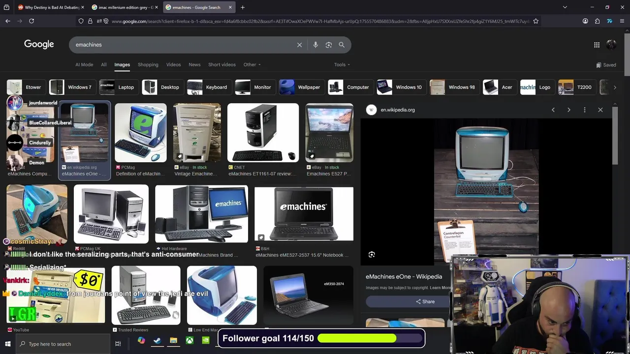Switch to Videos tab

click(173, 64)
